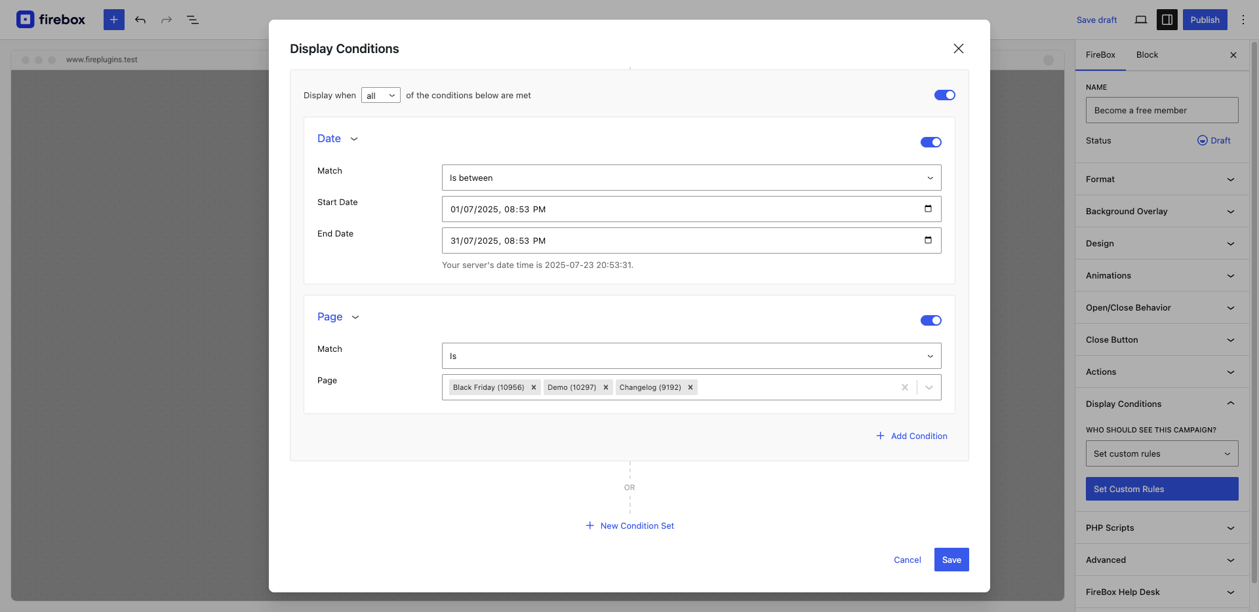The image size is (1259, 612).
Task: Expand the Background Overlay panel
Action: 1162,212
